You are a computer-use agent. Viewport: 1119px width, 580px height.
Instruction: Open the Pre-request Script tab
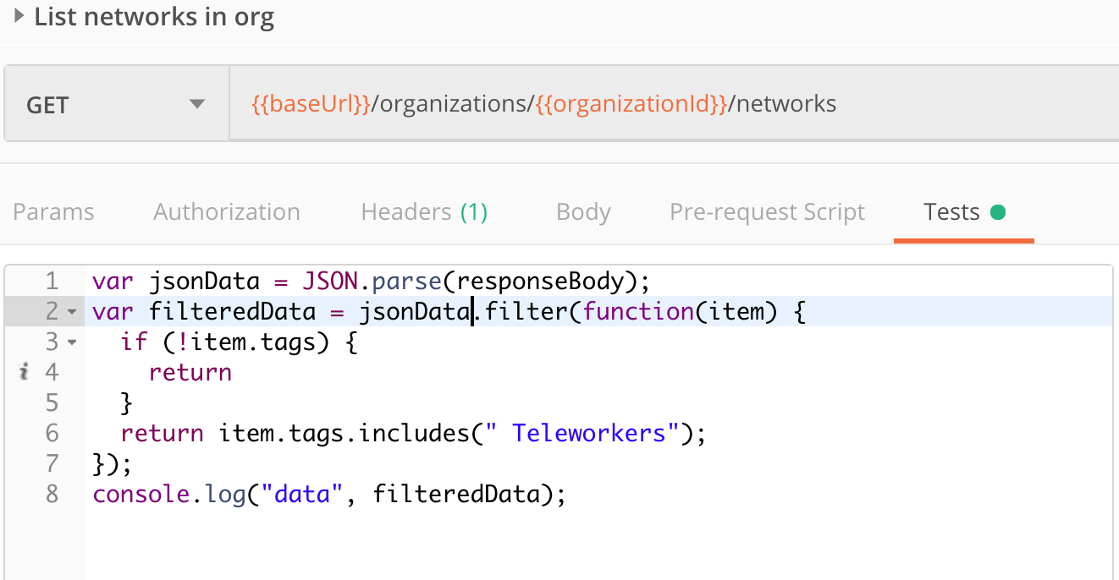click(767, 212)
